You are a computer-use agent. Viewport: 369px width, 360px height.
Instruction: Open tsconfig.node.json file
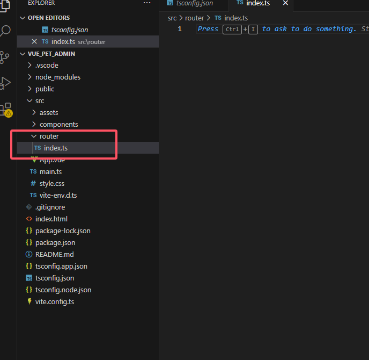88,290
